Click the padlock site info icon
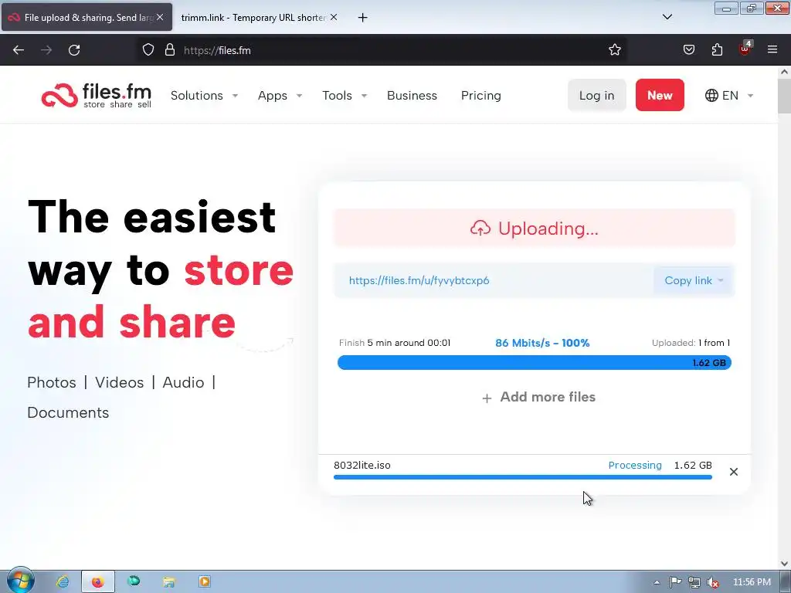The image size is (791, 593). 170,50
